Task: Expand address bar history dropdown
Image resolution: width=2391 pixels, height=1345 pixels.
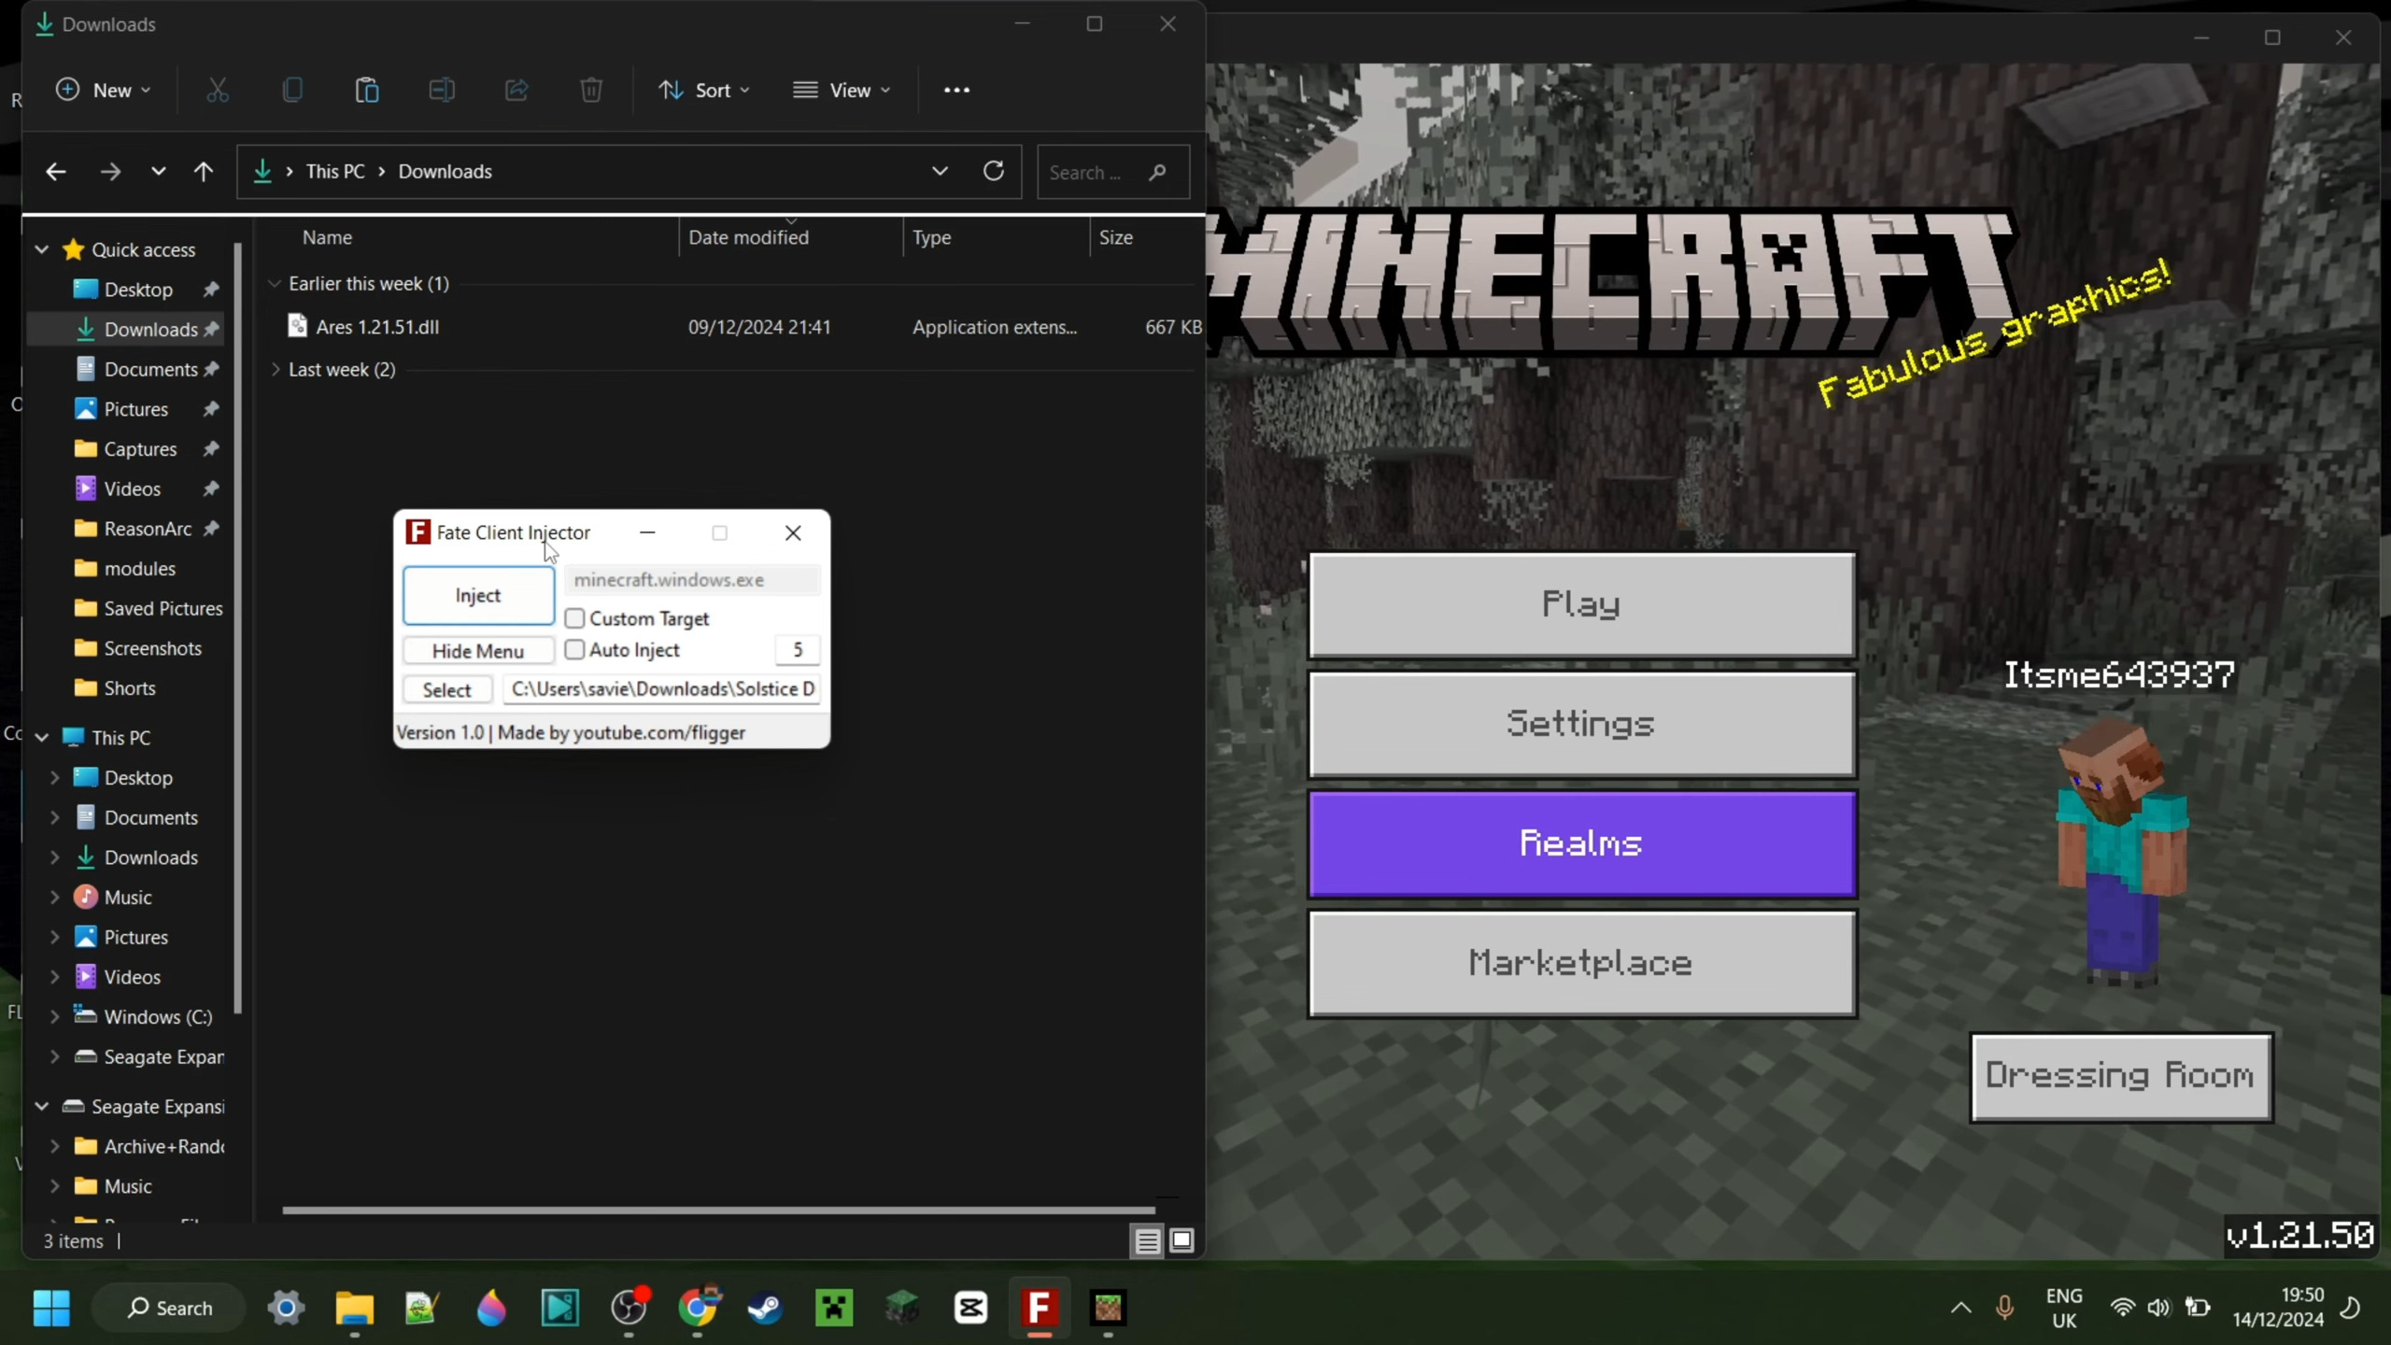Action: [x=940, y=171]
